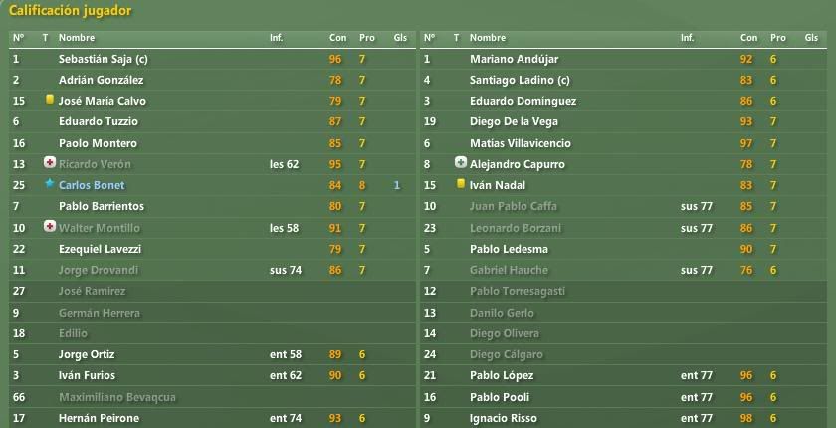
Task: Click the left Nombre column header
Action: click(x=77, y=38)
